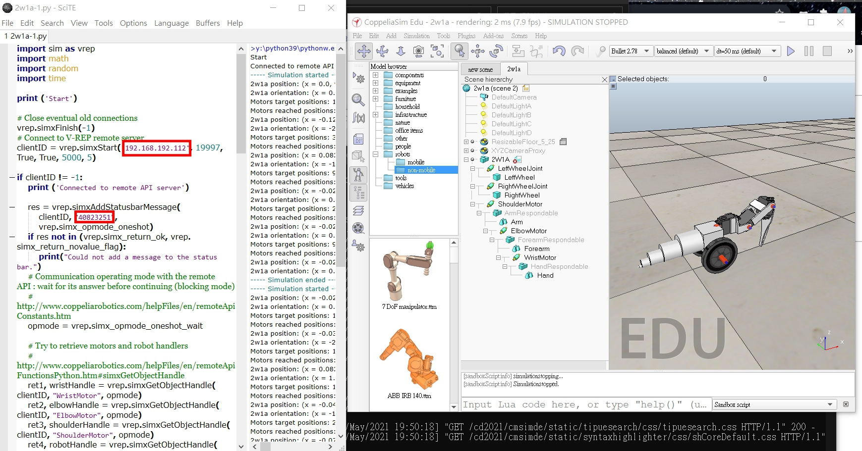Click the redo arrow in CoppeliaSim

[577, 51]
